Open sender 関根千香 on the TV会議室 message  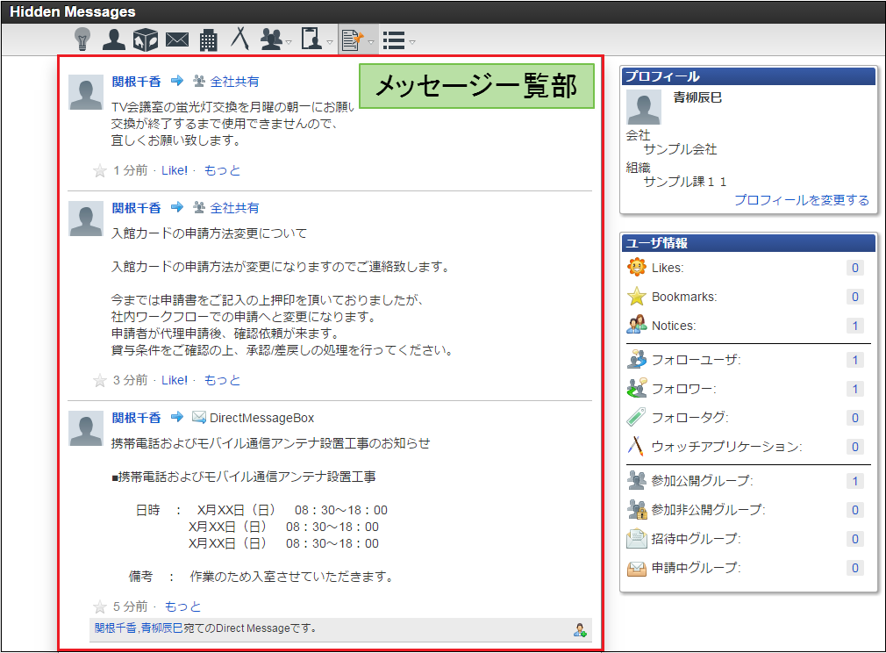pyautogui.click(x=136, y=82)
